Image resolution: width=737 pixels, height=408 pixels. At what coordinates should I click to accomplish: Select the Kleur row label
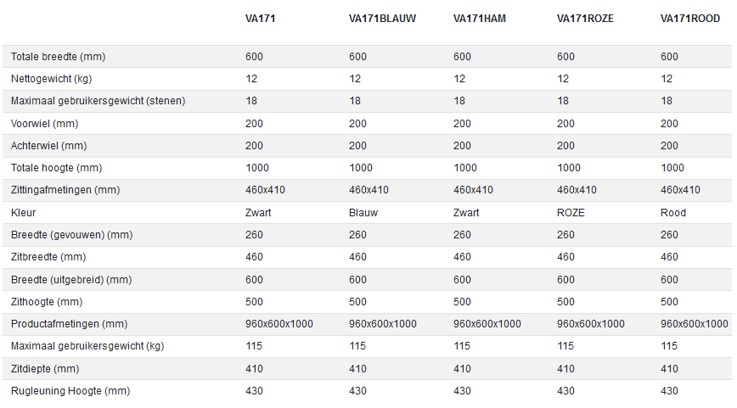[x=23, y=213]
